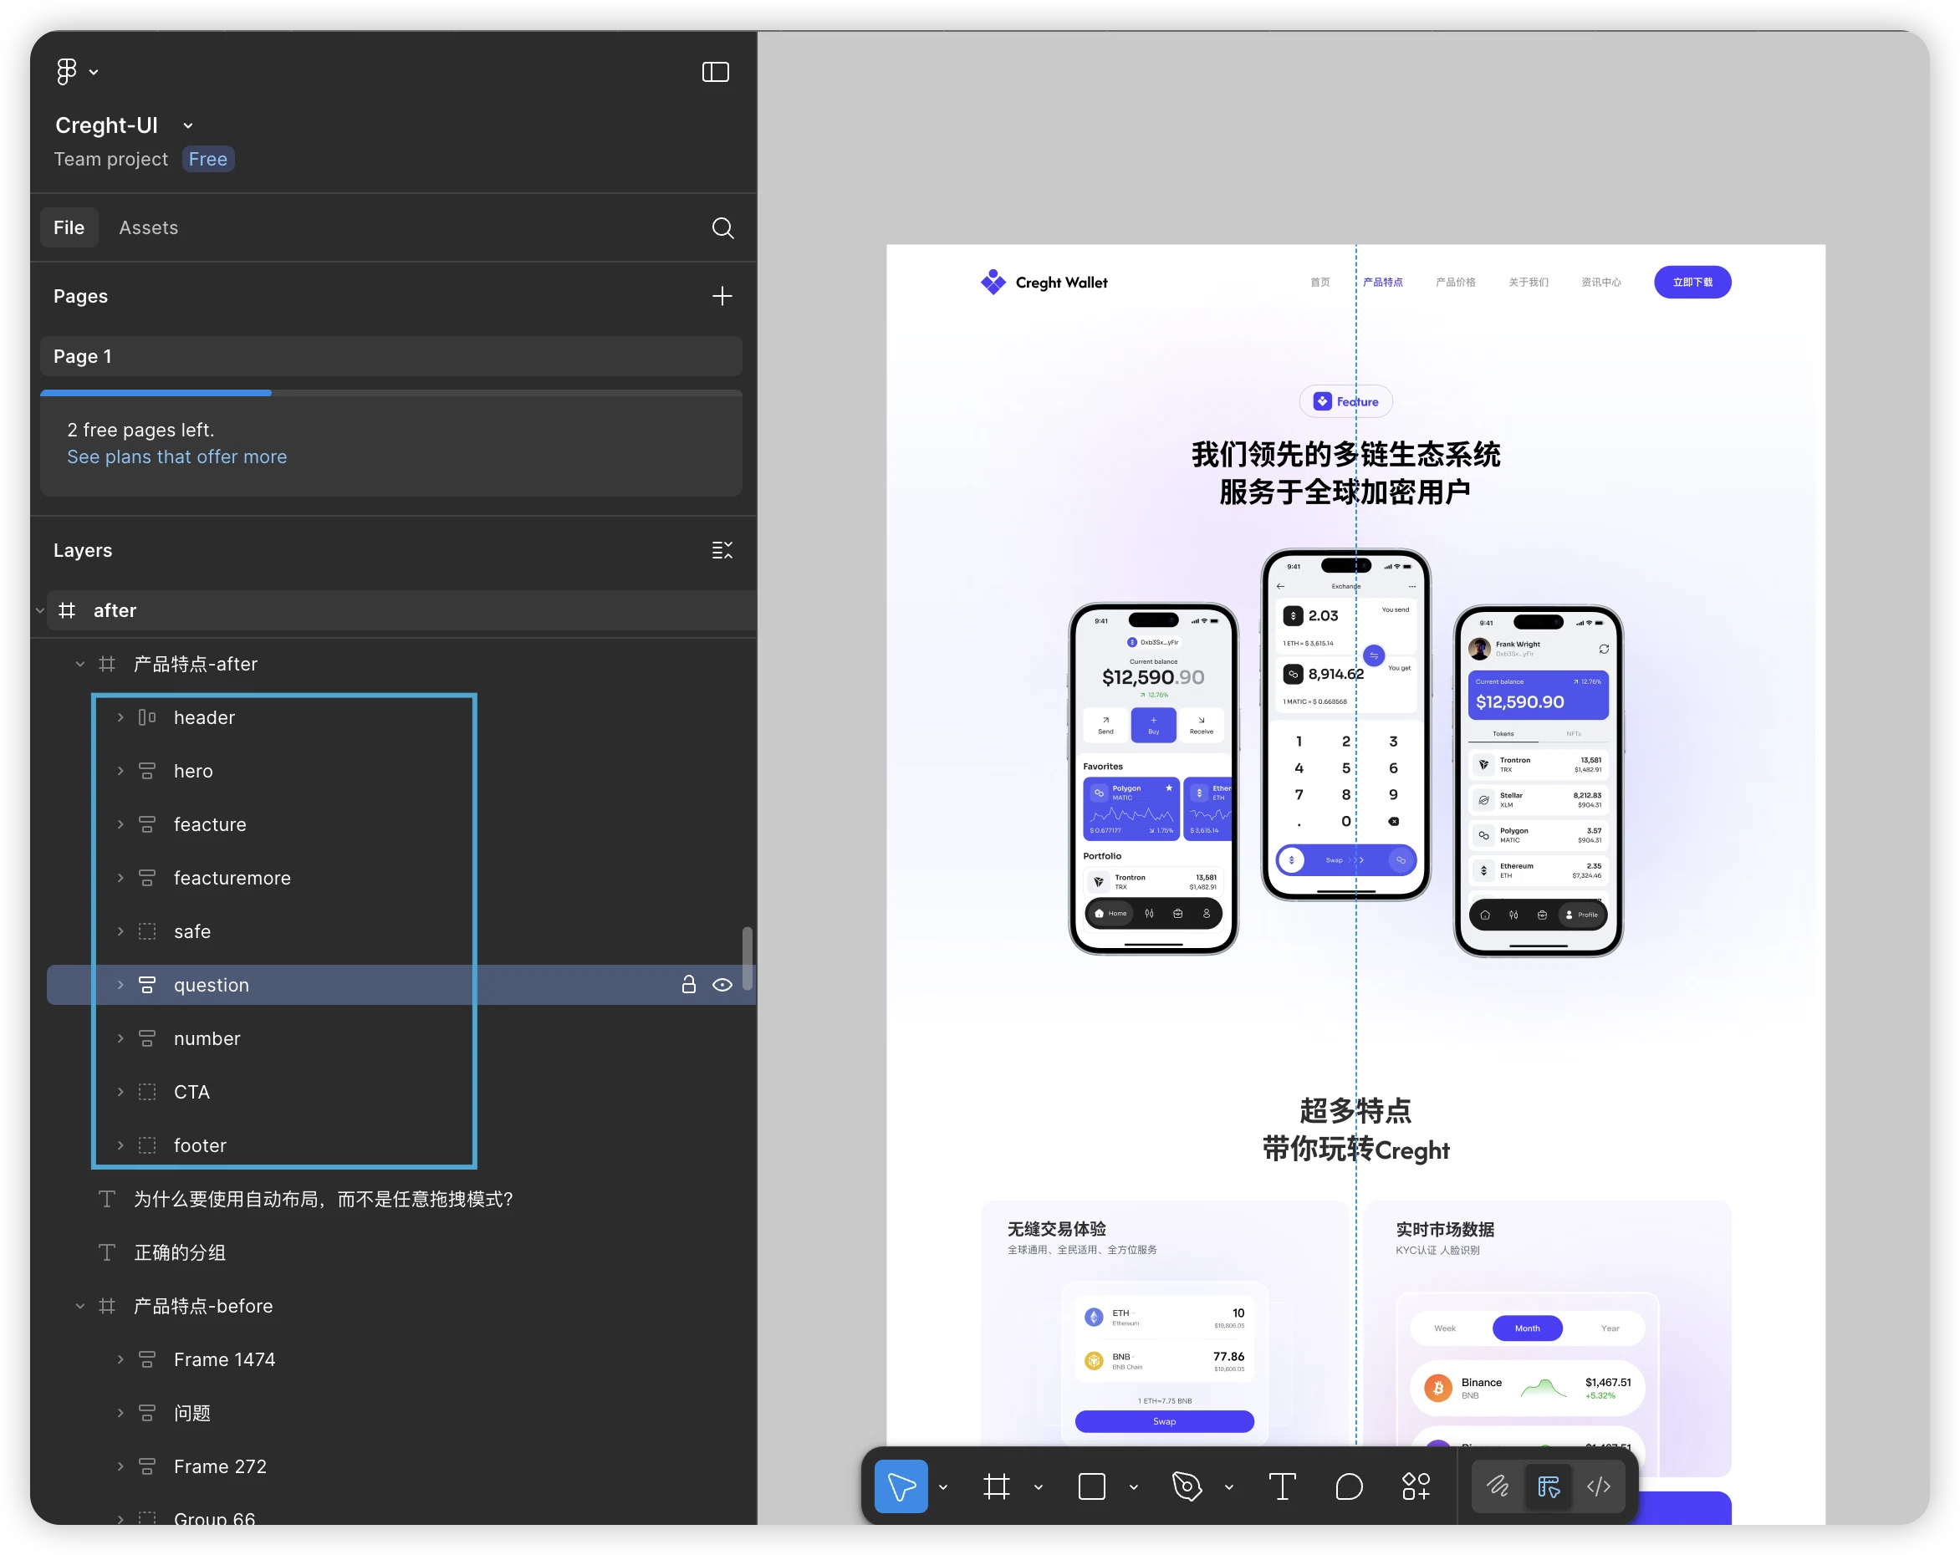Add a new page with plus icon

[722, 295]
